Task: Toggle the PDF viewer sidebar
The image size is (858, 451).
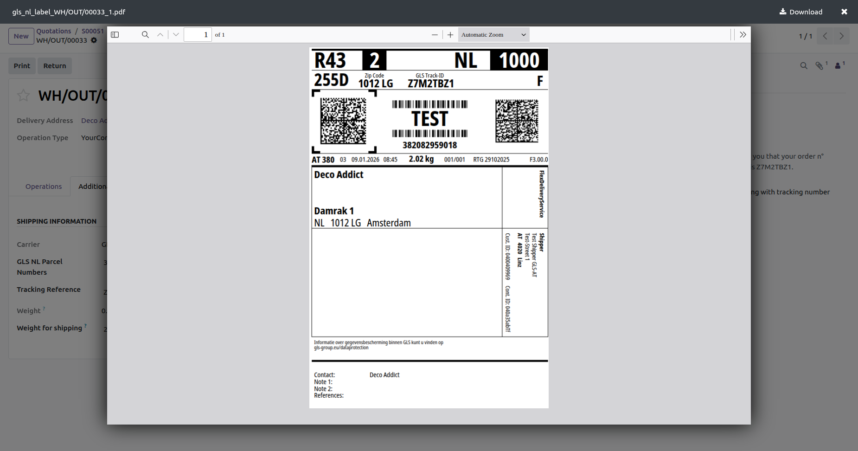Action: pos(115,35)
